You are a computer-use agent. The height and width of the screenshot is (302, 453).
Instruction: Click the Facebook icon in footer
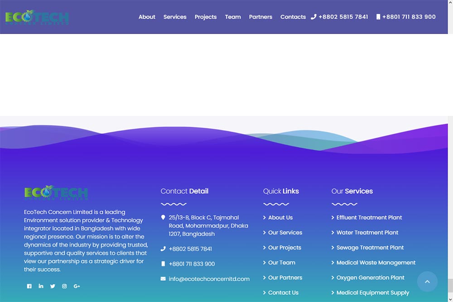(x=29, y=286)
